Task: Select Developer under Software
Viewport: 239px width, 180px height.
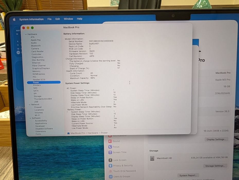Action: coord(40,126)
